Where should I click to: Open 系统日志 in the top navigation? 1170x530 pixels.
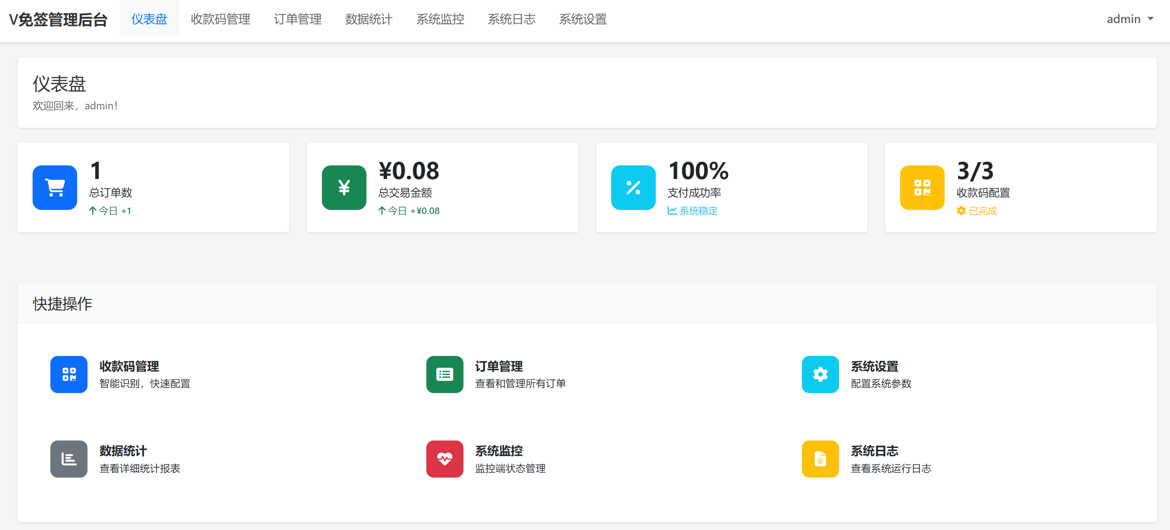coord(512,19)
